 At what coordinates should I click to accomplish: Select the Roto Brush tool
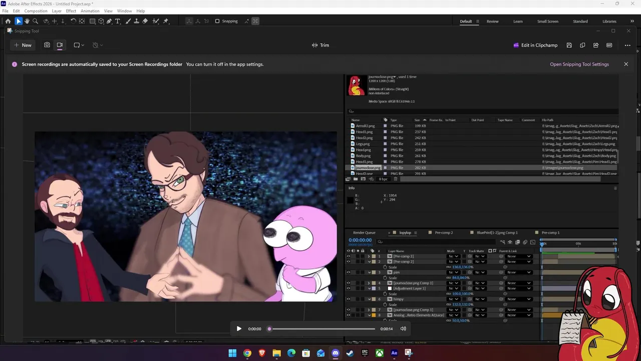(156, 21)
